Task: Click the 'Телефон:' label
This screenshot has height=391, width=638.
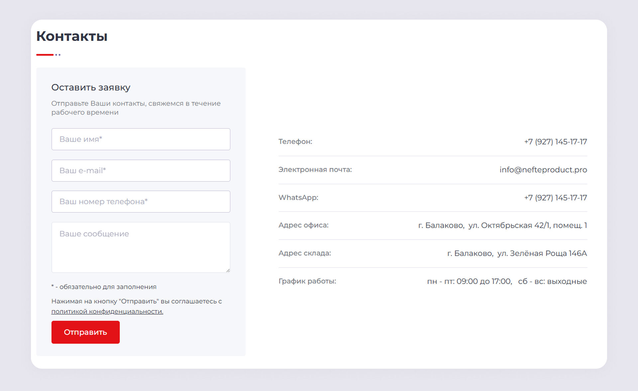Action: click(295, 142)
